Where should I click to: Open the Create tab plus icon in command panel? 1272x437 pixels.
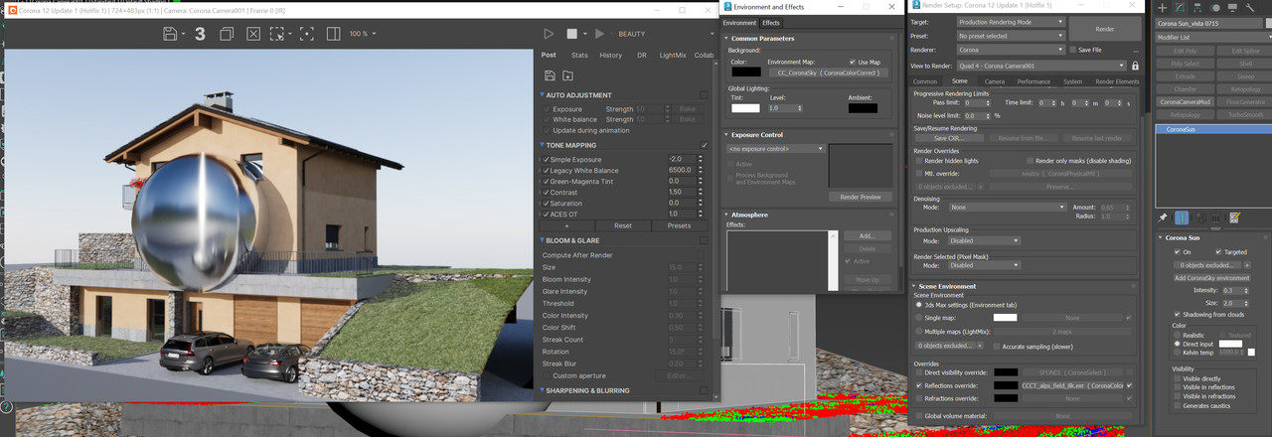point(1162,7)
